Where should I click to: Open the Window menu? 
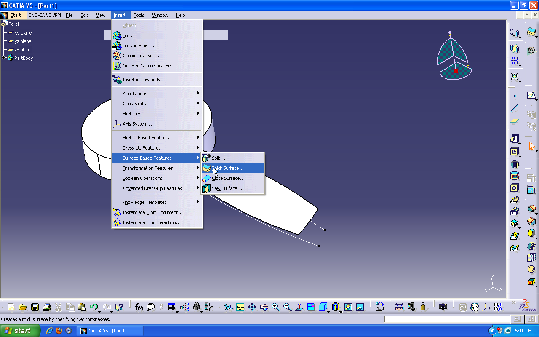tap(160, 15)
